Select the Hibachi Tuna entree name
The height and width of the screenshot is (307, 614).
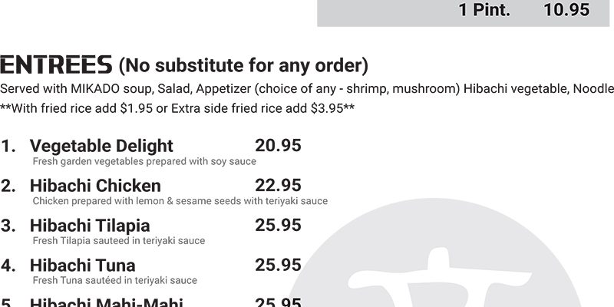(82, 266)
